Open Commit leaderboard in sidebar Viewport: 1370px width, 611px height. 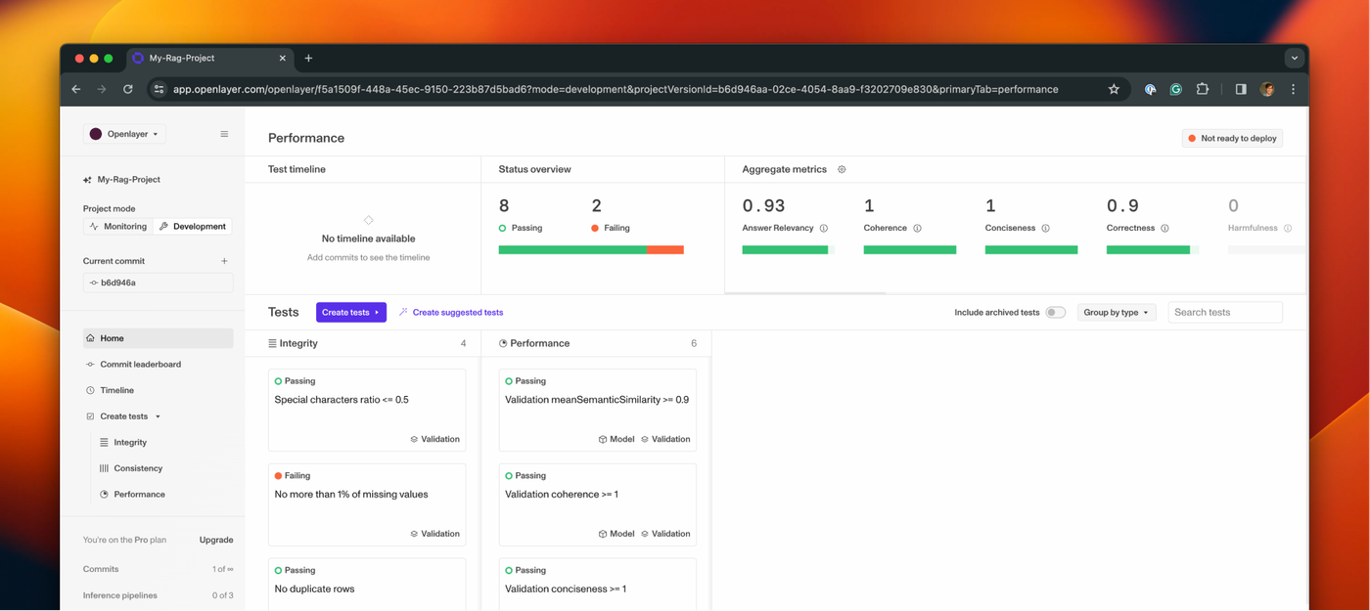(140, 365)
